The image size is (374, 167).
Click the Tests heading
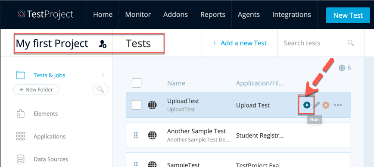[138, 44]
